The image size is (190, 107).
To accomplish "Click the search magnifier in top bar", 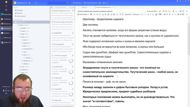I will click(67, 3).
